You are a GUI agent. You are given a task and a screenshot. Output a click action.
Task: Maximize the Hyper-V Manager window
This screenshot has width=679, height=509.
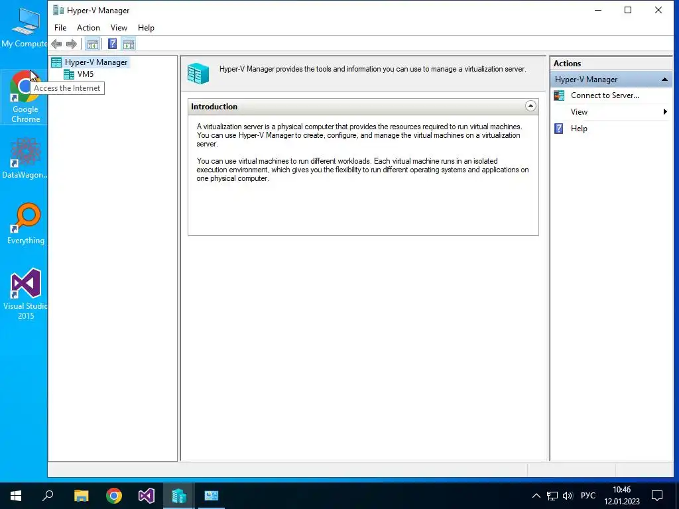point(628,10)
